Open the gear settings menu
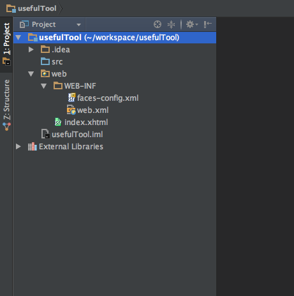This screenshot has height=296, width=294. click(192, 24)
